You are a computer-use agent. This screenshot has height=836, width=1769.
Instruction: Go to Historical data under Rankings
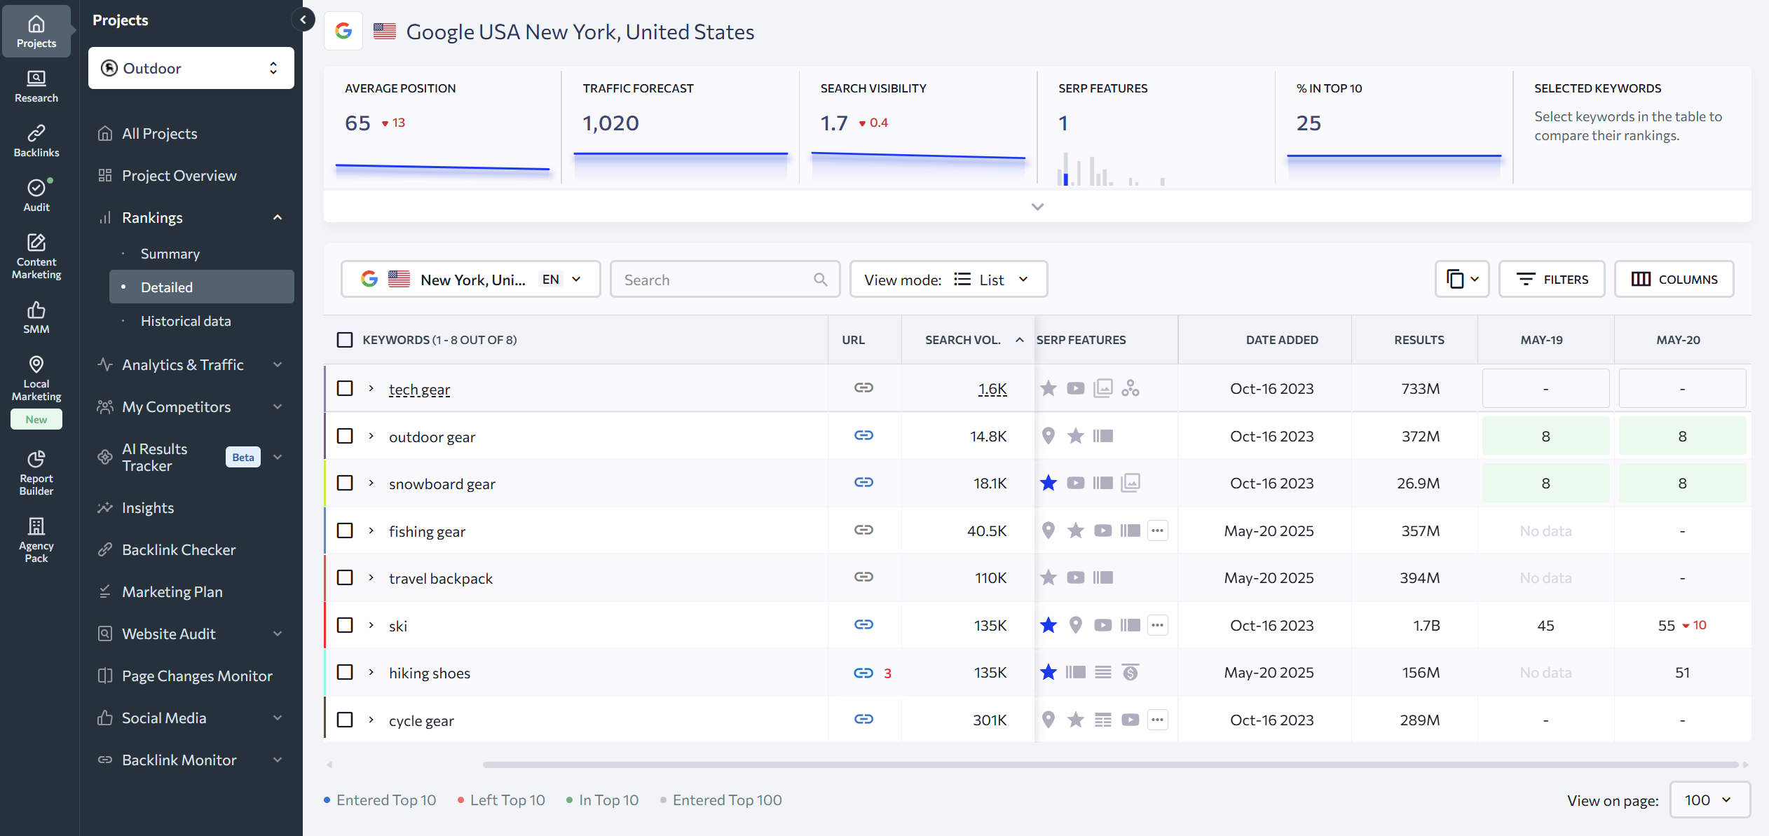click(x=186, y=321)
